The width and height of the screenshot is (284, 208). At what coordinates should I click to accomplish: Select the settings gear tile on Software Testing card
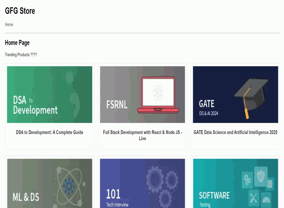pos(247,180)
